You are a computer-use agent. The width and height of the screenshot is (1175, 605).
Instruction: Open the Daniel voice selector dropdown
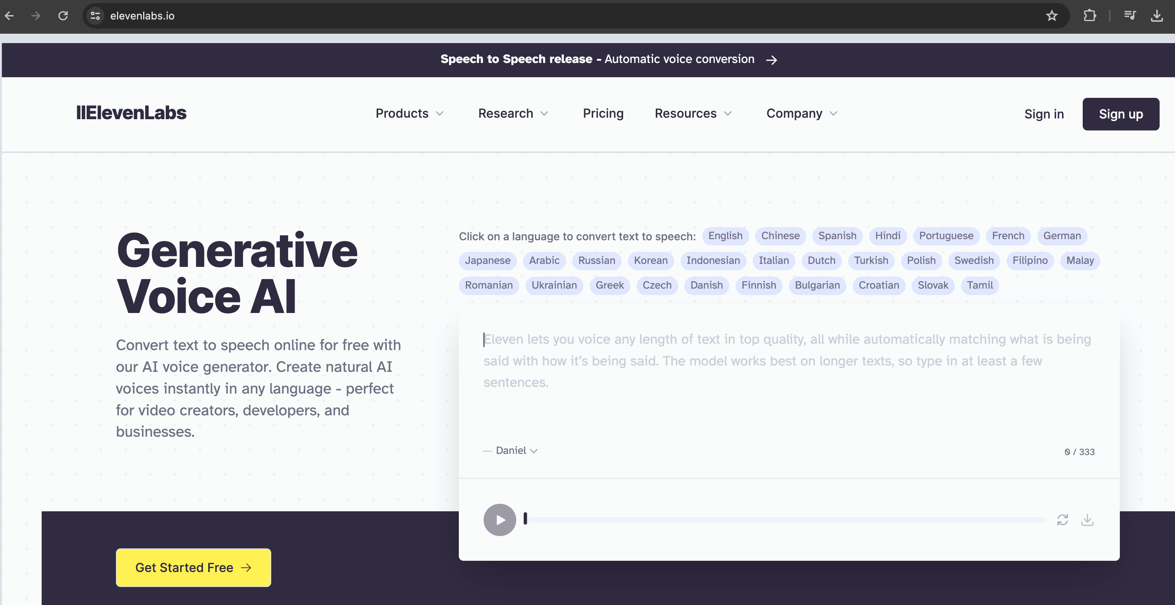516,451
